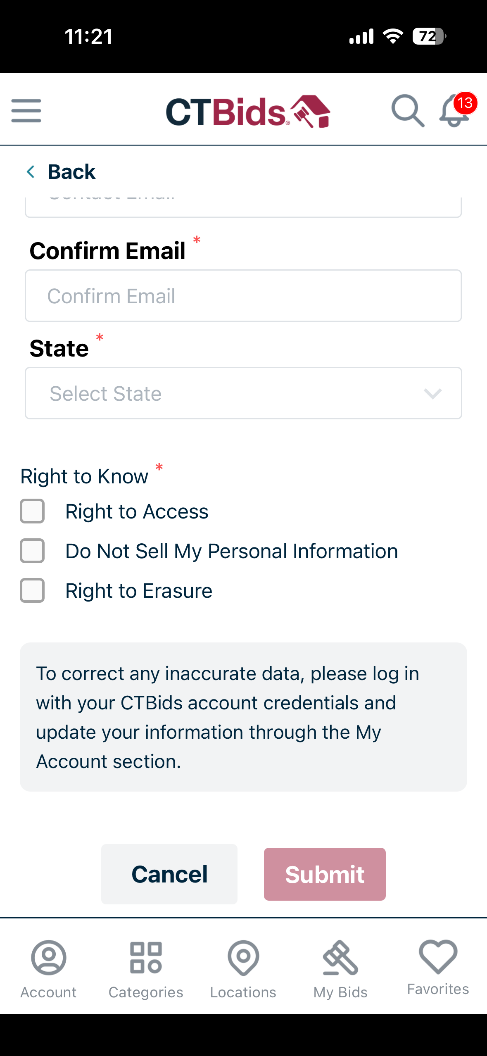Image resolution: width=487 pixels, height=1056 pixels.
Task: Check the Right to Access box
Action: [x=33, y=511]
